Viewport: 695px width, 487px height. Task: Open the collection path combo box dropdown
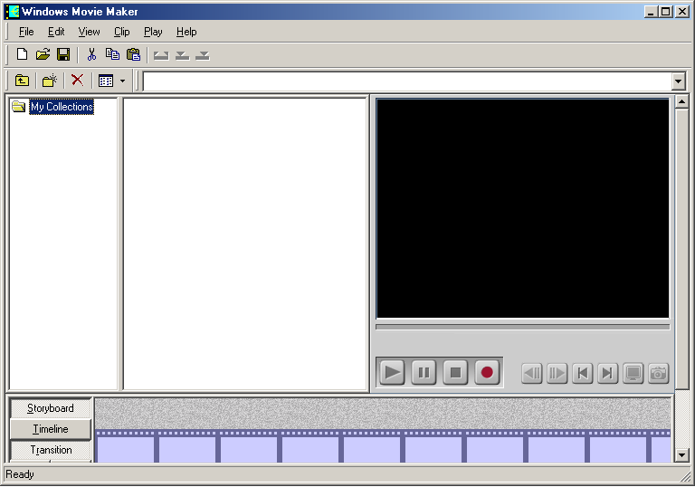[x=678, y=81]
